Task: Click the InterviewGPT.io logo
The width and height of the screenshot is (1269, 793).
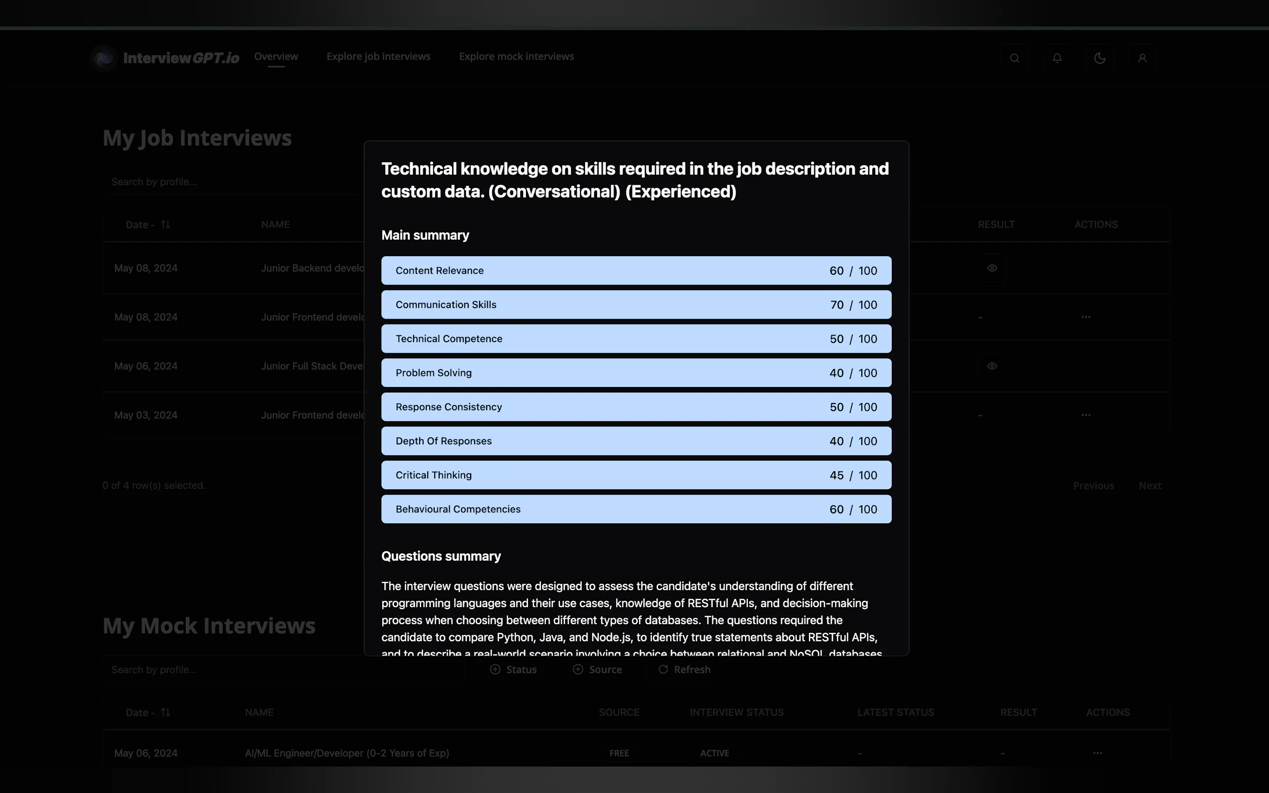Action: pyautogui.click(x=165, y=58)
